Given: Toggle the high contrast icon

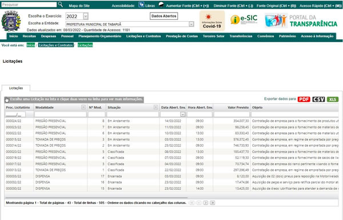Looking at the screenshot, I should (x=161, y=5).
